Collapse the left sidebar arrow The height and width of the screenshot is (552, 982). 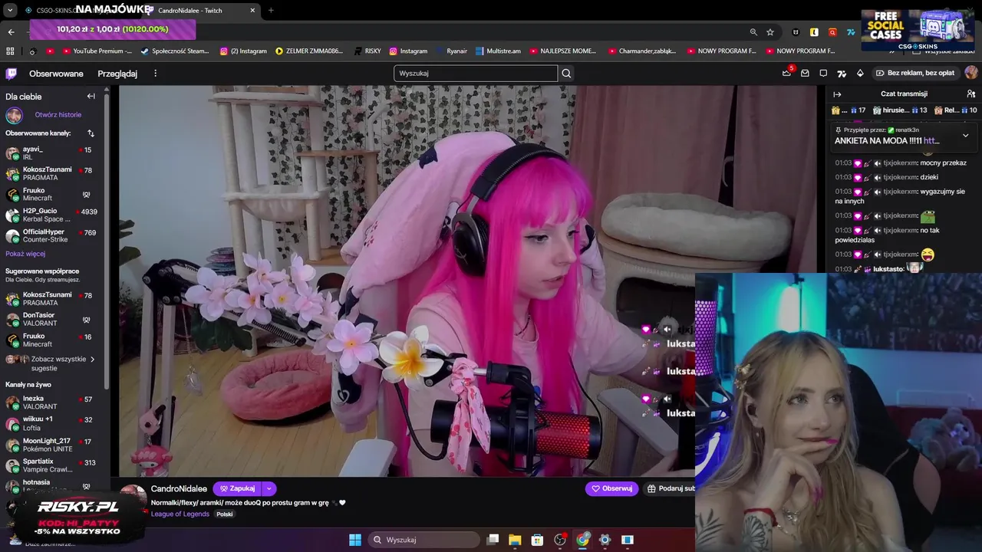click(91, 96)
